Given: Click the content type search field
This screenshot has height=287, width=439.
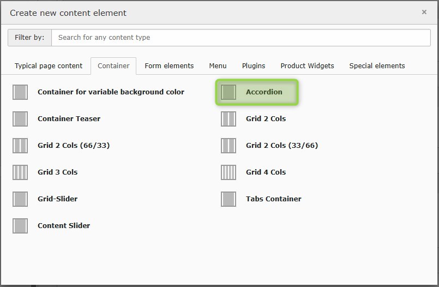Looking at the screenshot, I should [240, 38].
